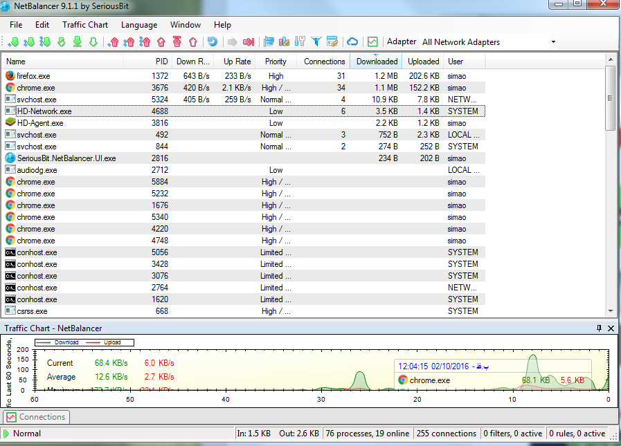This screenshot has height=446, width=621.
Task: Select the svchost.exe row with PID 844
Action: point(244,147)
